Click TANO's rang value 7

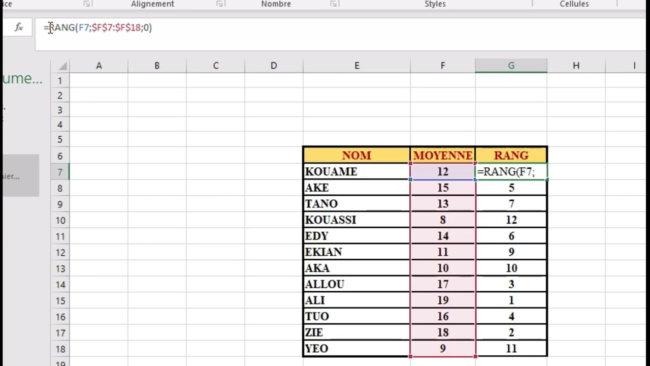click(x=511, y=204)
